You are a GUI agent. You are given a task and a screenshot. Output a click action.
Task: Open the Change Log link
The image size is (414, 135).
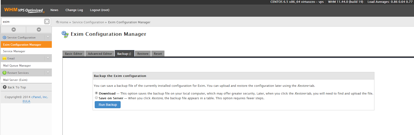tap(74, 10)
